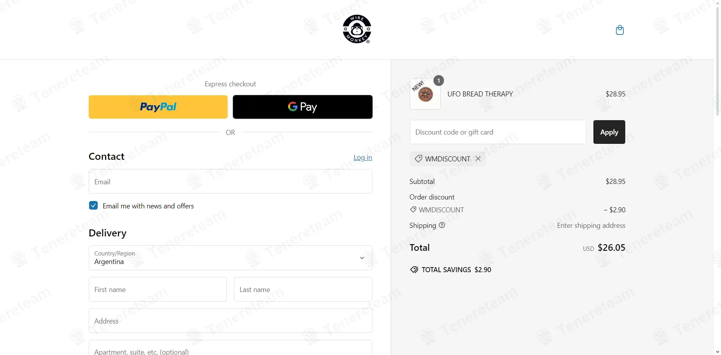Image resolution: width=721 pixels, height=355 pixels.
Task: Focus the Email input field
Action: [230, 182]
